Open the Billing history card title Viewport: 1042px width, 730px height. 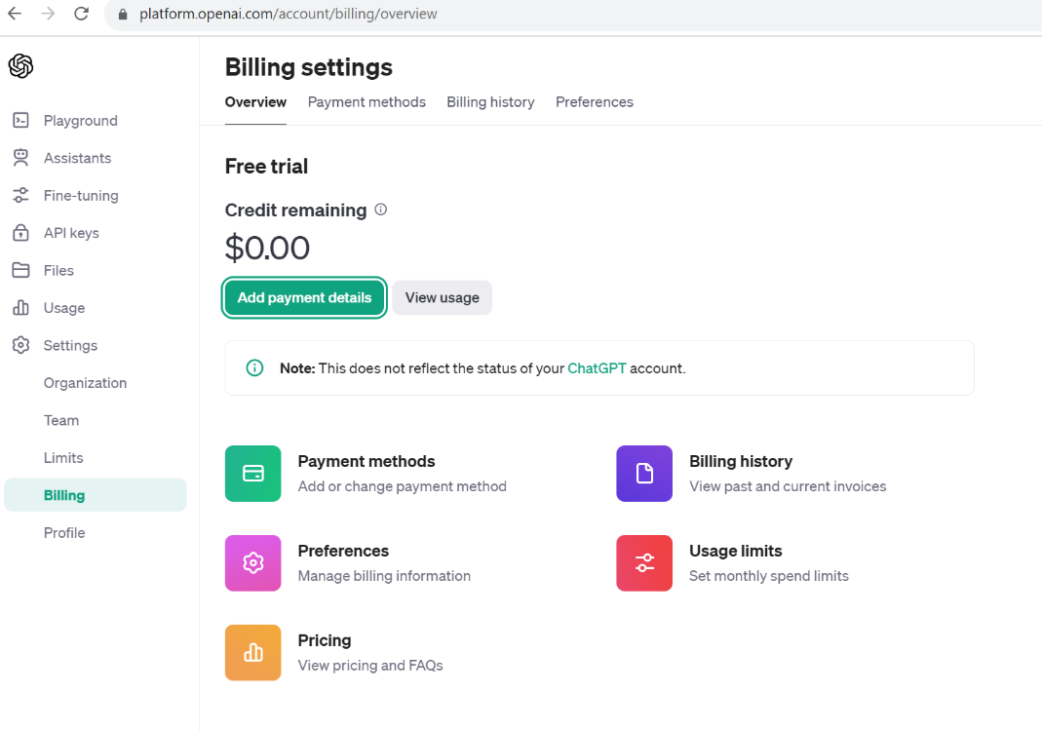click(x=741, y=461)
